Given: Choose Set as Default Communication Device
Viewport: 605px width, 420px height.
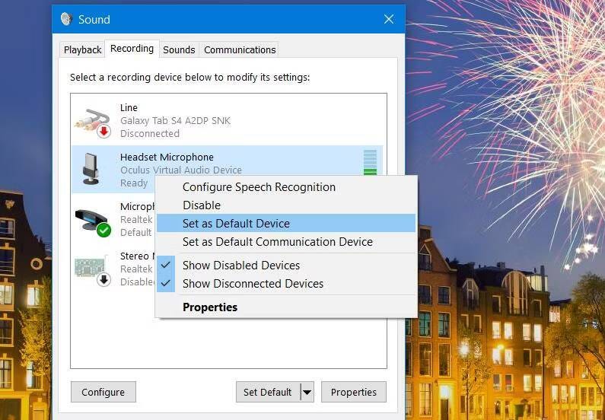Looking at the screenshot, I should point(286,242).
